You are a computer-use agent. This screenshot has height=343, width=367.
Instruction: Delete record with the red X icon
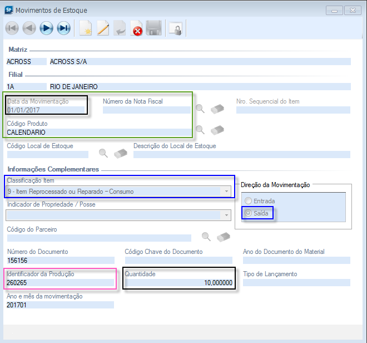(x=137, y=28)
